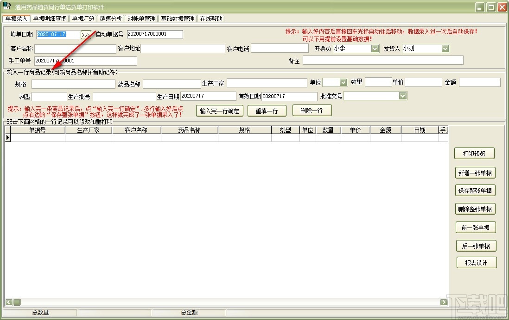
Task: Click the 输入完一行确定 confirm button
Action: [x=219, y=111]
